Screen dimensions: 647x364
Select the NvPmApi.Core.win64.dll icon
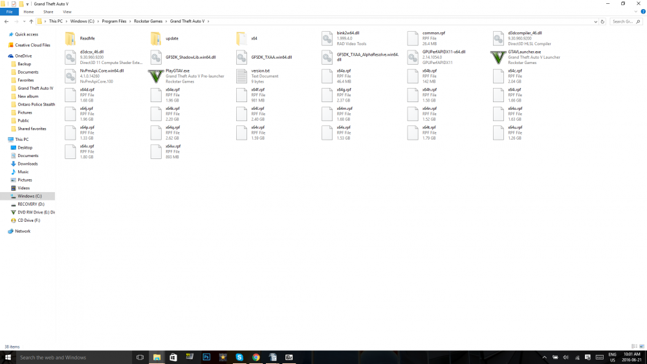tap(70, 76)
